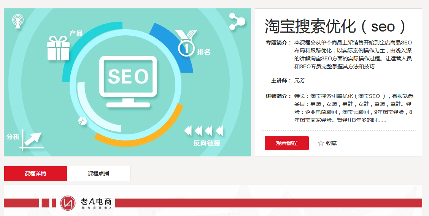Click the 淘宝搜索优化（seo） course title
429x216 pixels.
[x=335, y=27]
